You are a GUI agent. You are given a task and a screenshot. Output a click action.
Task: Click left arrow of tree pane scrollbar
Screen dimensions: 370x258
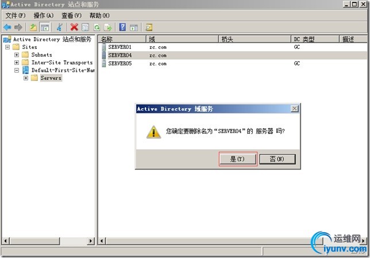pyautogui.click(x=6, y=241)
